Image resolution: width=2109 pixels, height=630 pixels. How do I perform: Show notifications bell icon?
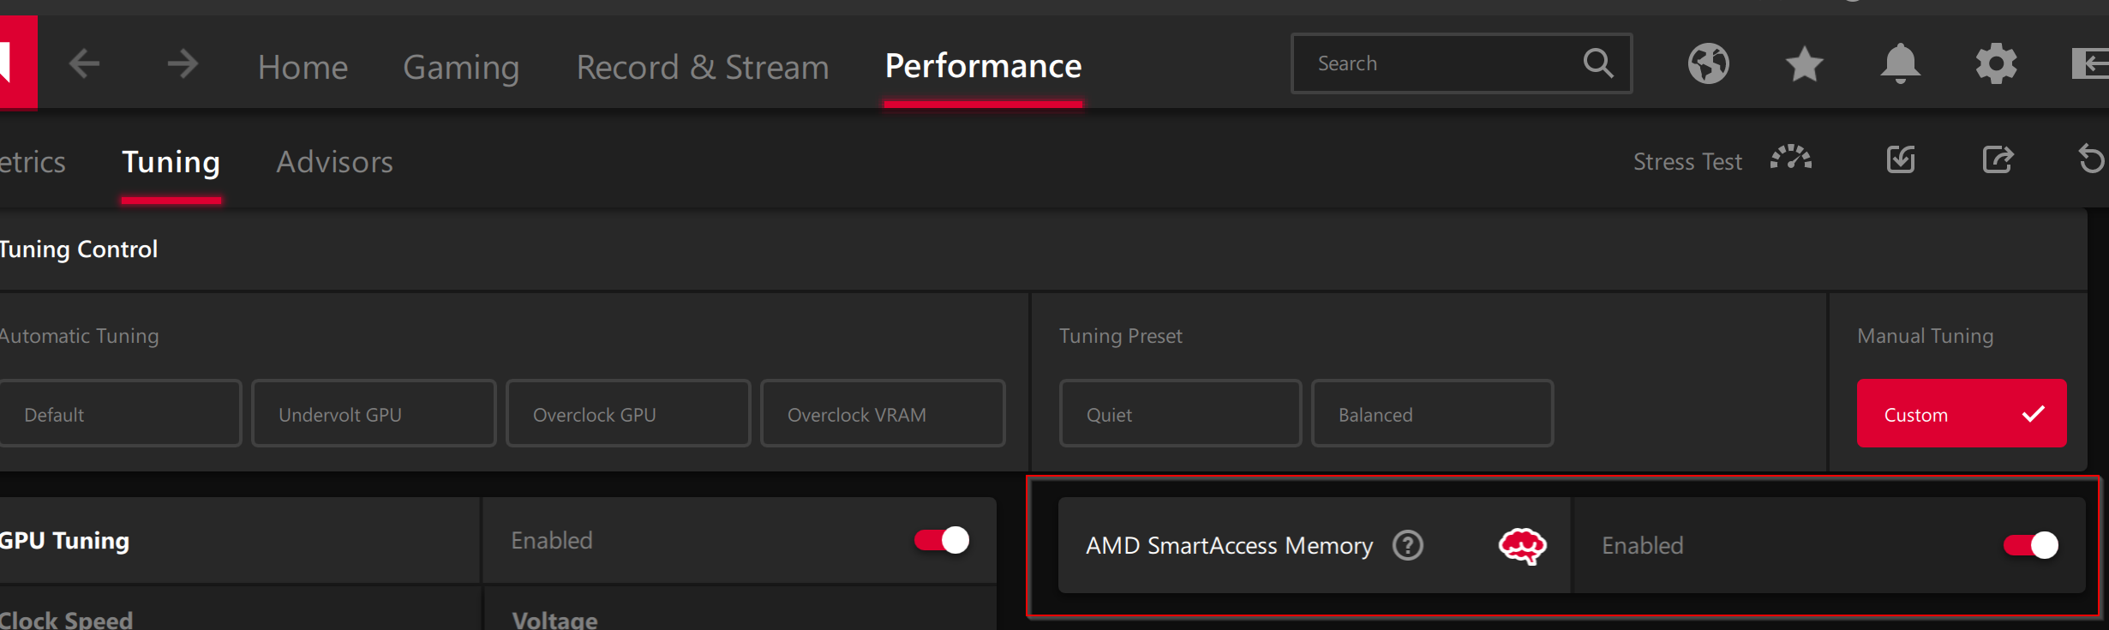click(1900, 63)
